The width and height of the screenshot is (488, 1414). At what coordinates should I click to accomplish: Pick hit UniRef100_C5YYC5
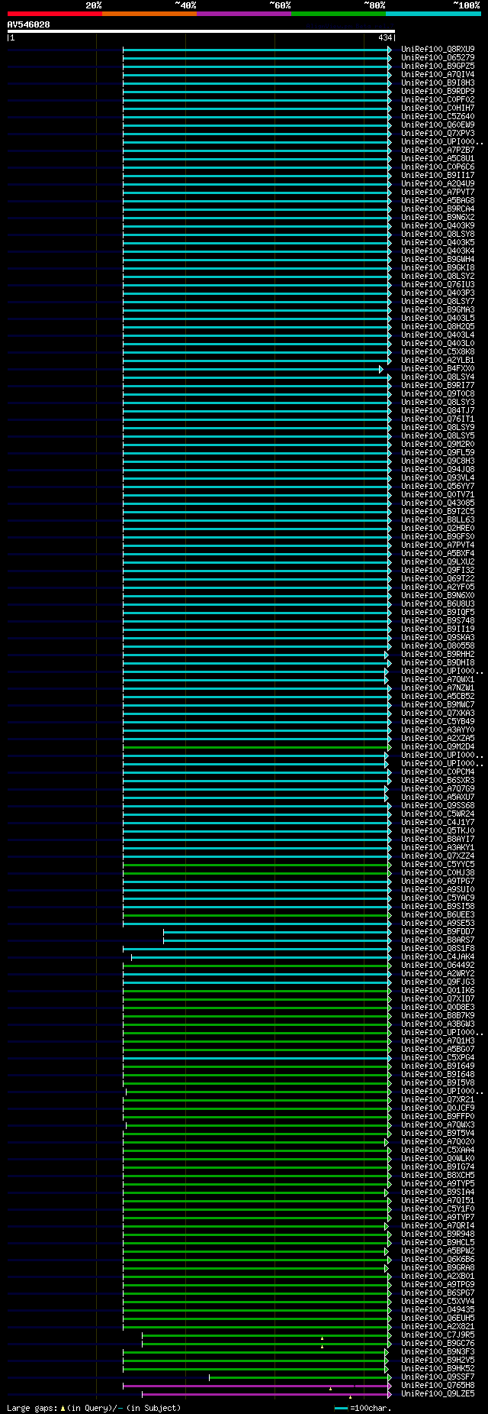point(438,864)
